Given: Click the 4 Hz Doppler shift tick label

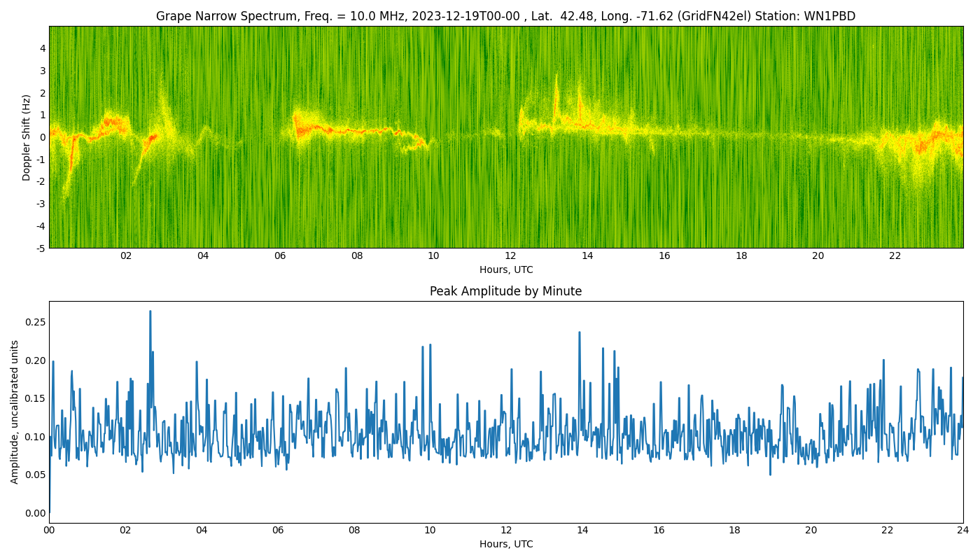Looking at the screenshot, I should 42,48.
